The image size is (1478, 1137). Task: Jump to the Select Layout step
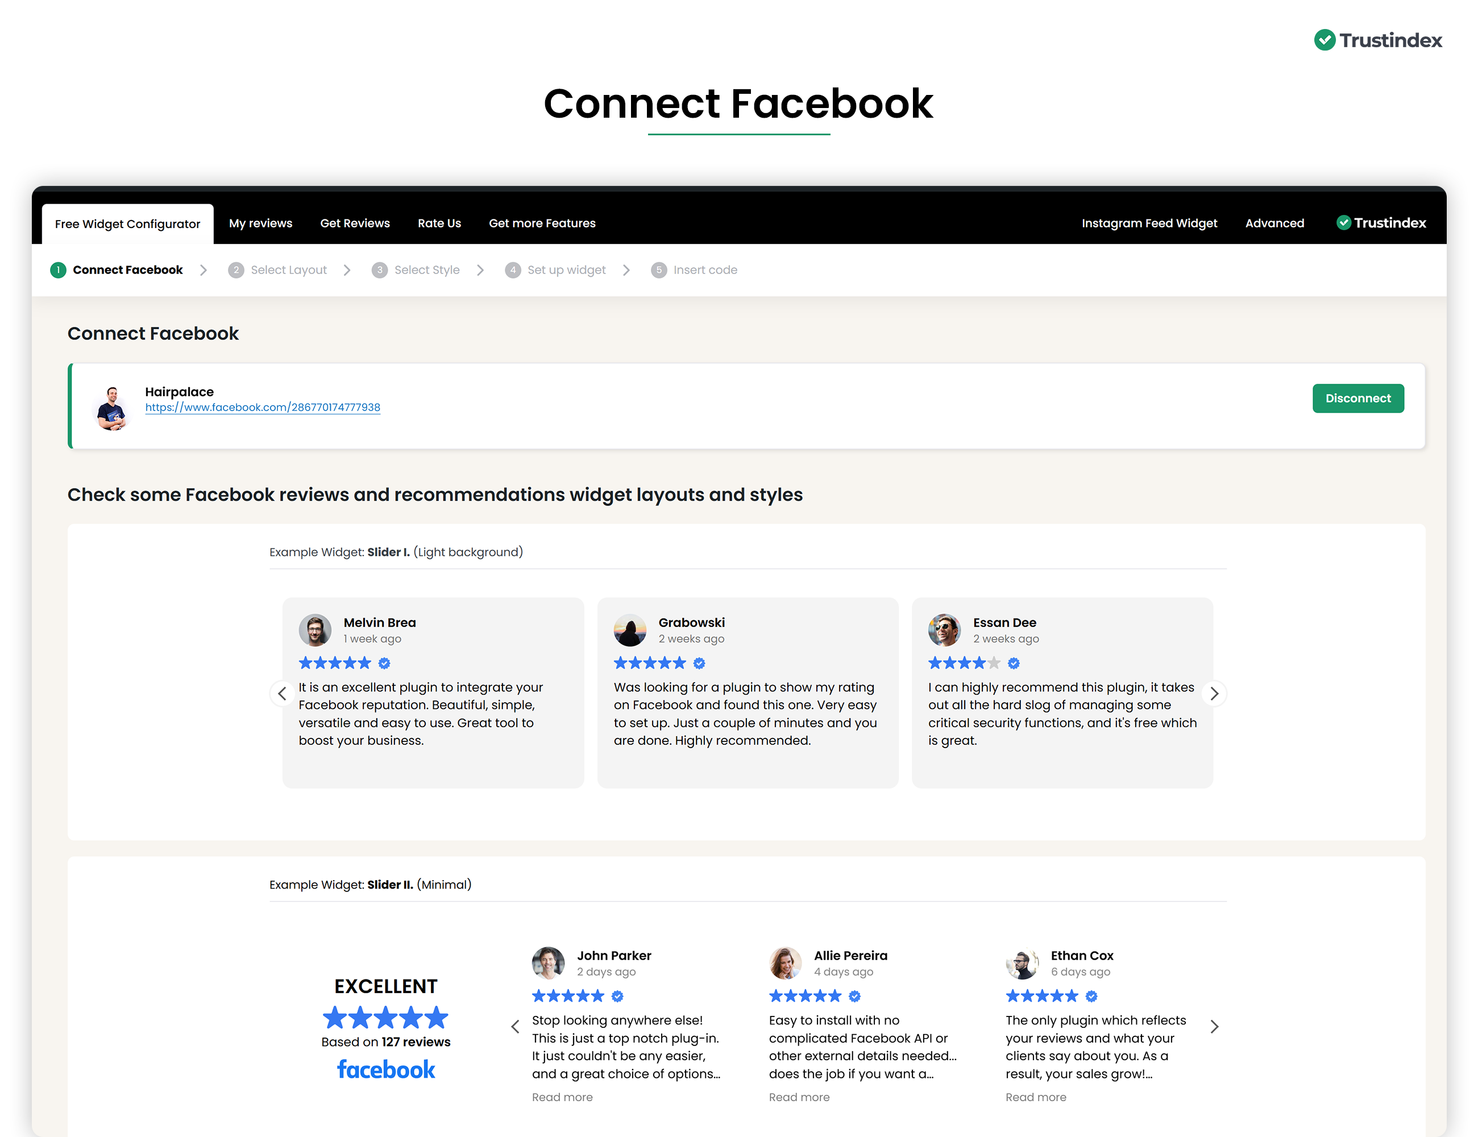(x=288, y=270)
